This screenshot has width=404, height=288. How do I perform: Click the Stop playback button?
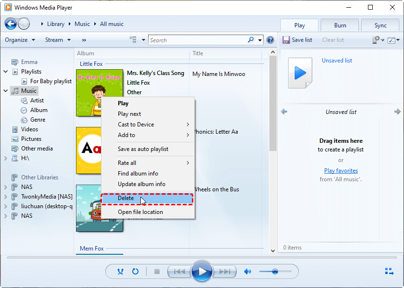[x=157, y=272]
